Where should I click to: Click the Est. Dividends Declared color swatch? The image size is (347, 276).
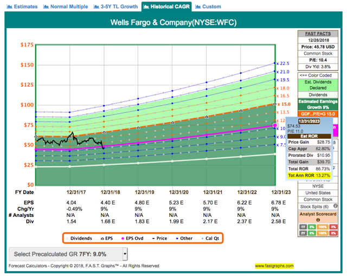point(318,85)
